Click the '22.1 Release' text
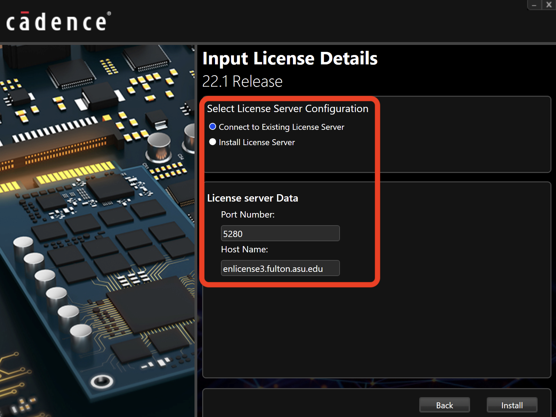 pyautogui.click(x=242, y=81)
